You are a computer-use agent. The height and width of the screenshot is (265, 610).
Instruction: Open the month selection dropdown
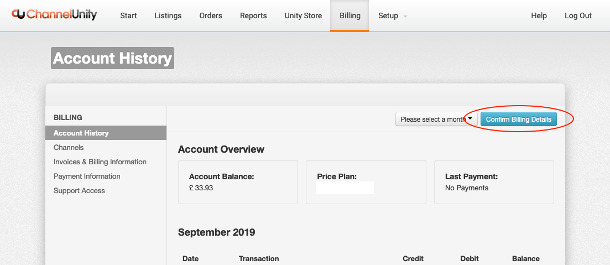click(436, 119)
